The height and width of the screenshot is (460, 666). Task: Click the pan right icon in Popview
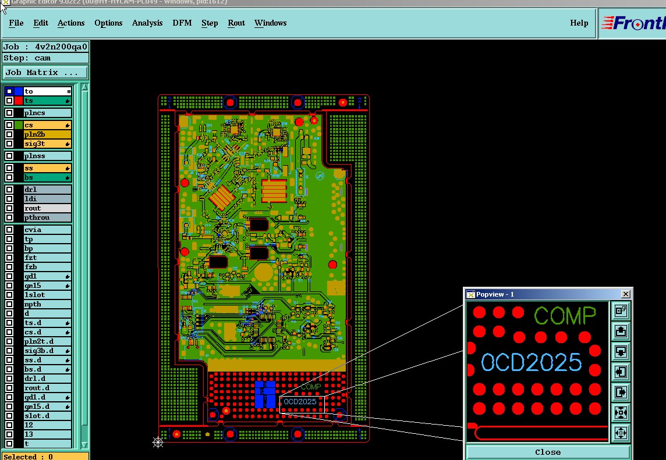pos(621,392)
